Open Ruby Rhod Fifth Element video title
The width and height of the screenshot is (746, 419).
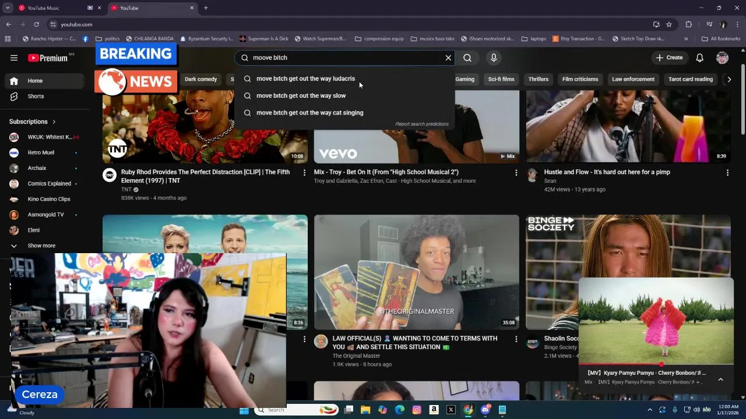pyautogui.click(x=205, y=176)
